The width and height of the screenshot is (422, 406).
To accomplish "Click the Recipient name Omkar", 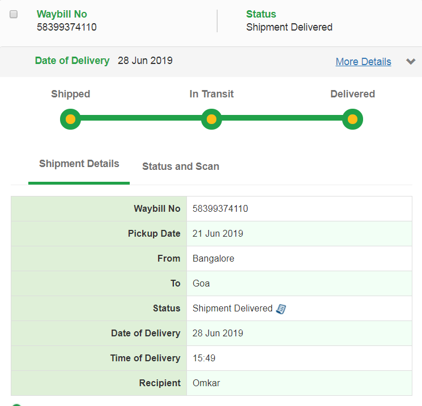I will [x=206, y=383].
